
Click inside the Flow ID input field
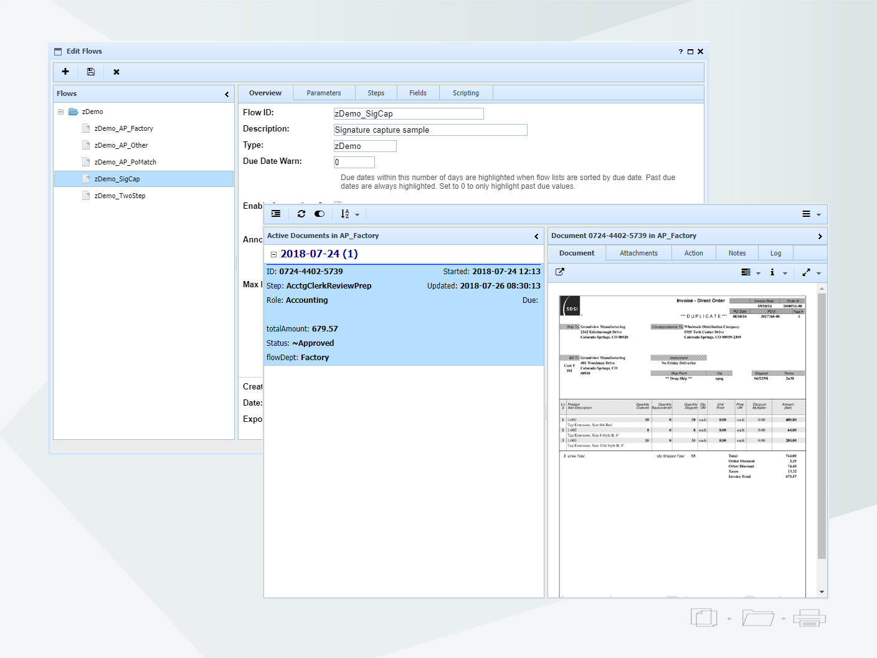point(408,113)
